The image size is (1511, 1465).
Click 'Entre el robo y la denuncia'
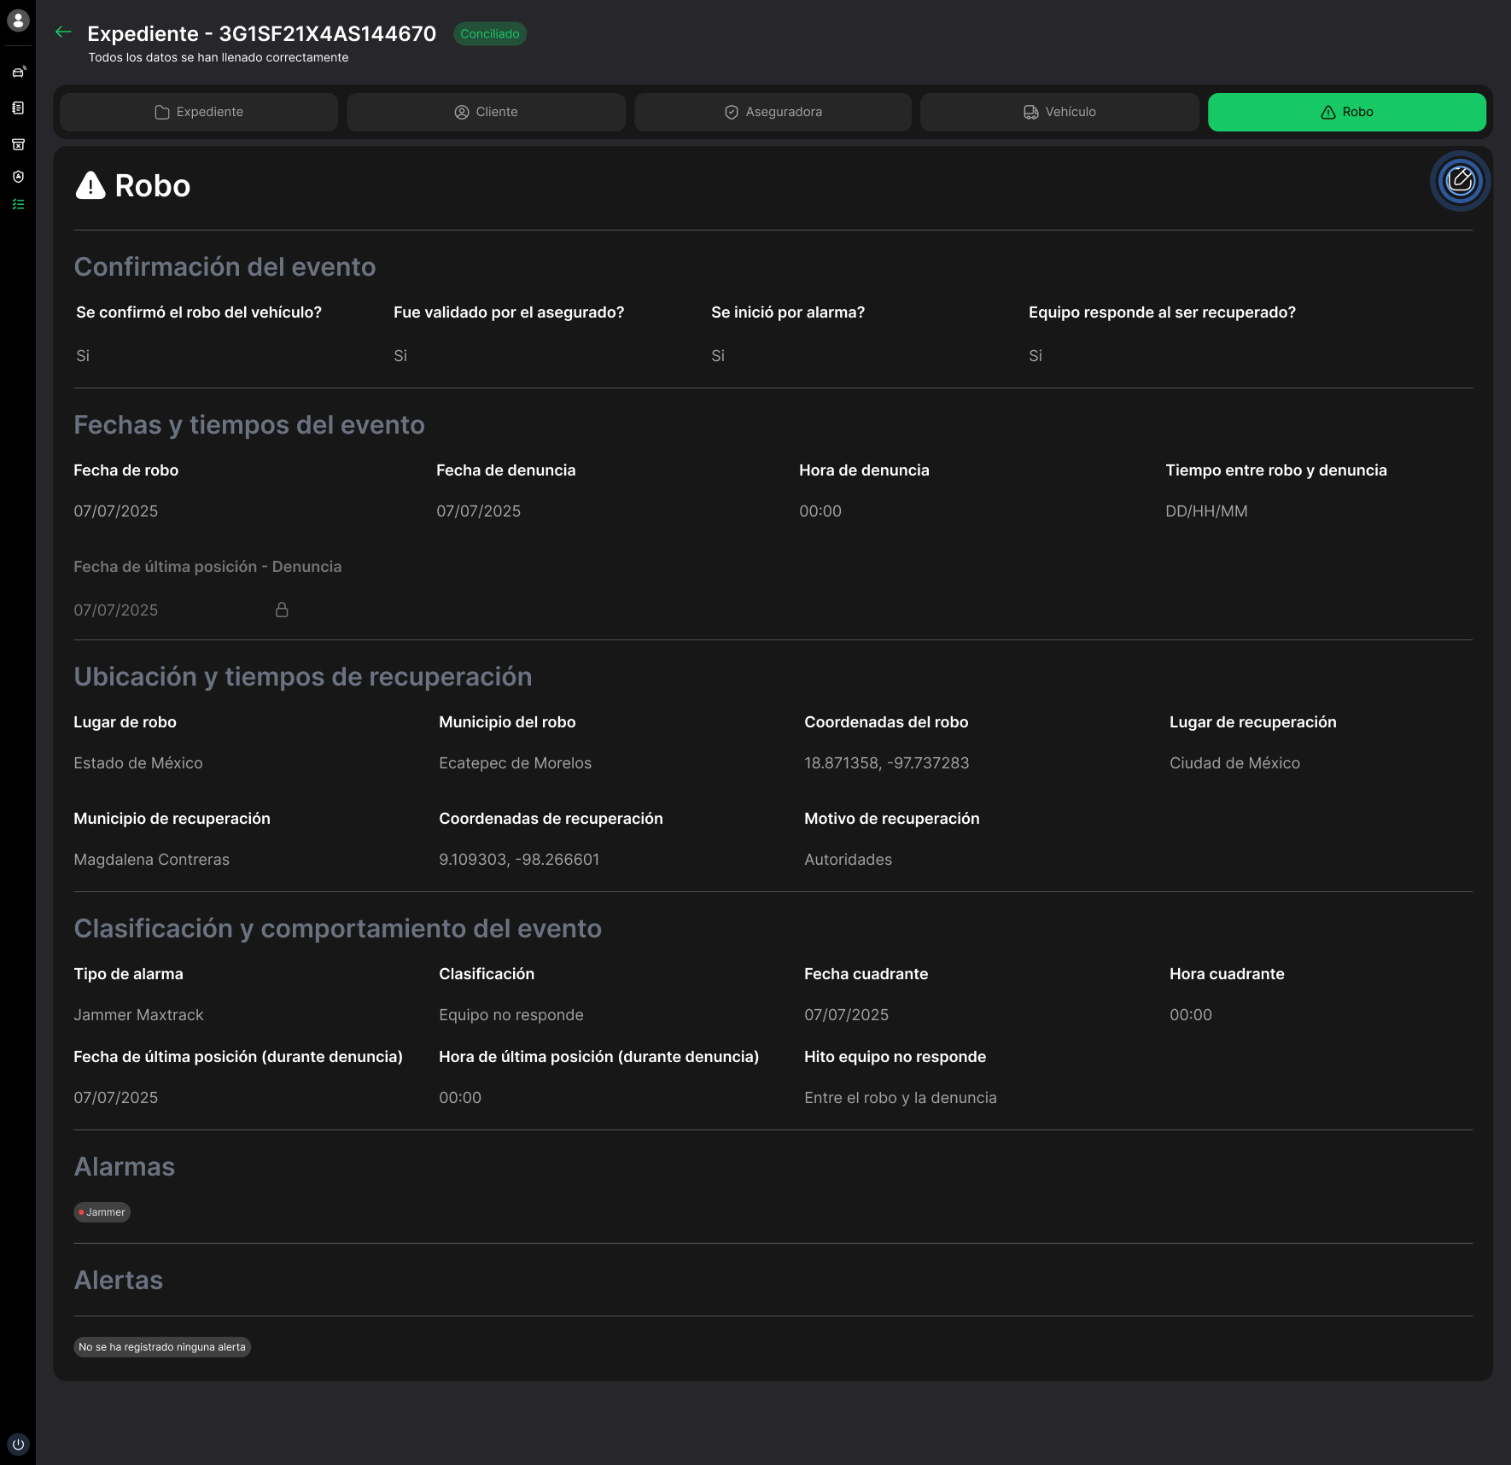[901, 1098]
